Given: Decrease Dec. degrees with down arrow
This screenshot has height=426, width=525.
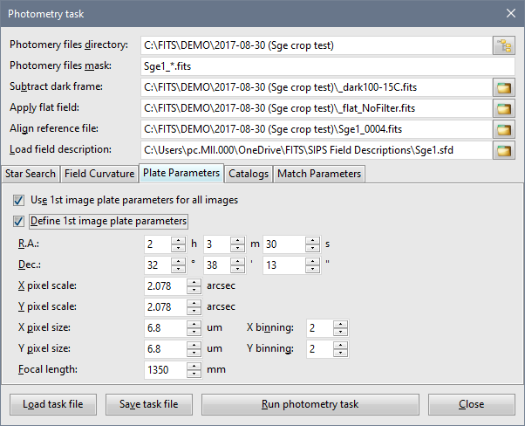Looking at the screenshot, I should click(x=178, y=269).
